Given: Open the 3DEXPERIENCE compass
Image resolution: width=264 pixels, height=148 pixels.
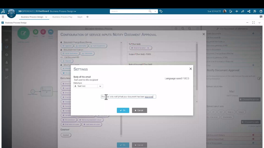Looking at the screenshot, I should click(x=11, y=13).
